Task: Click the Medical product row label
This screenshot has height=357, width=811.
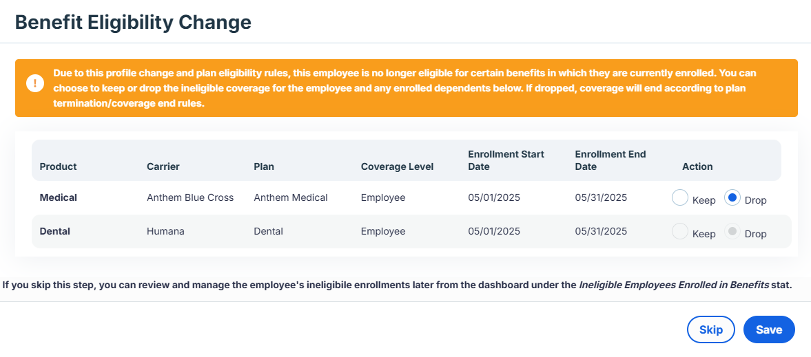Action: click(59, 197)
